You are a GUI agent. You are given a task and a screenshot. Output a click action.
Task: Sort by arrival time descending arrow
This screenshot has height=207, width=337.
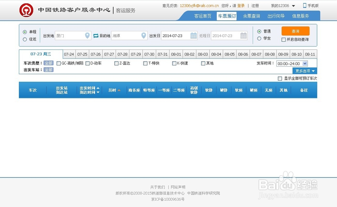click(x=98, y=92)
